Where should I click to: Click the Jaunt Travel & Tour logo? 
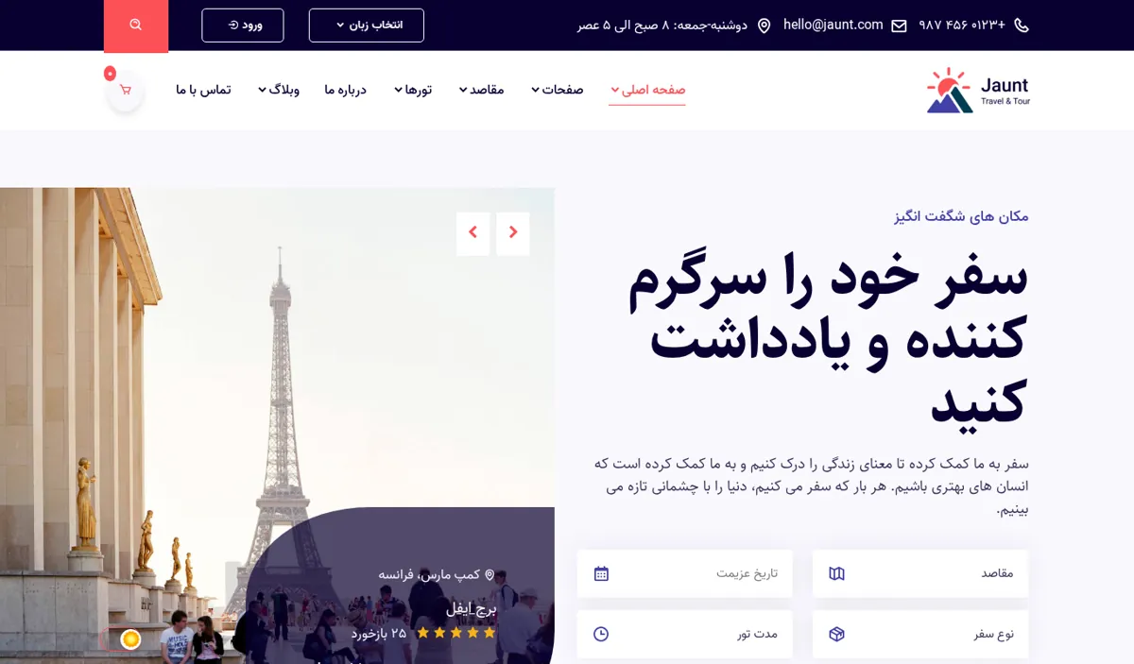[x=978, y=90]
